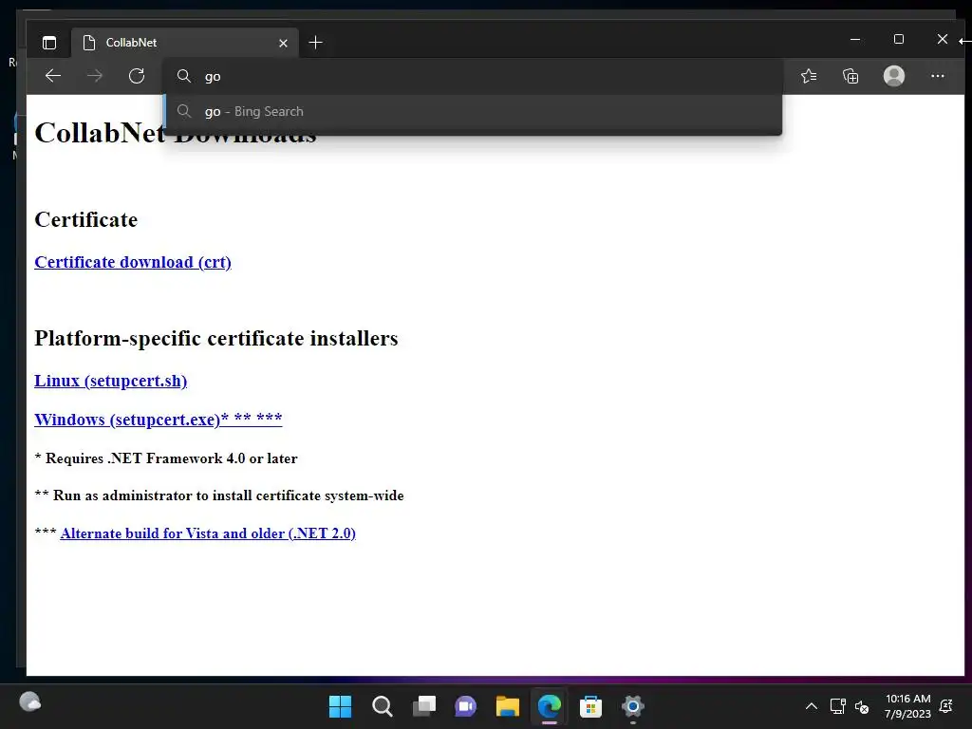Open Settings and more menu
The height and width of the screenshot is (729, 972).
pyautogui.click(x=937, y=76)
